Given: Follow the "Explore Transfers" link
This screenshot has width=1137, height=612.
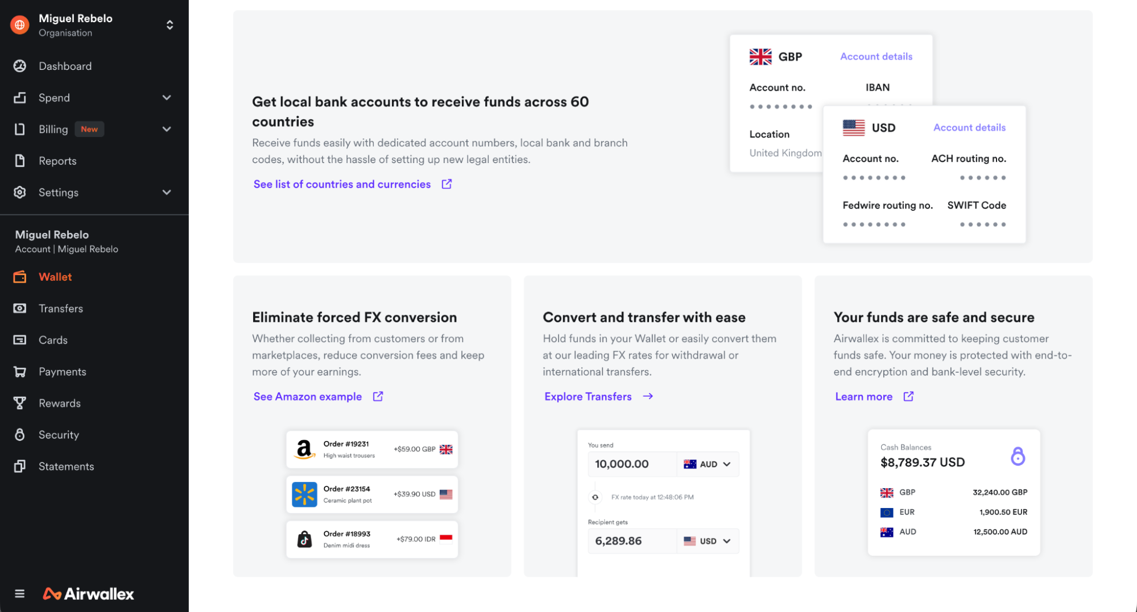Looking at the screenshot, I should (x=588, y=396).
